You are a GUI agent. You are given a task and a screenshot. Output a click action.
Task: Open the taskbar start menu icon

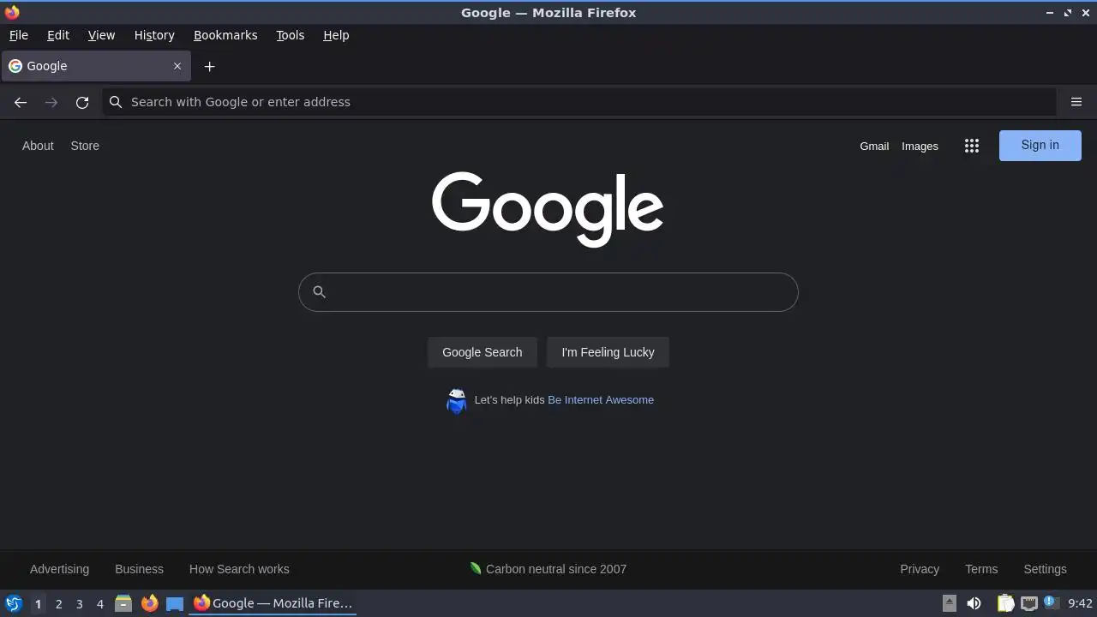pyautogui.click(x=14, y=603)
